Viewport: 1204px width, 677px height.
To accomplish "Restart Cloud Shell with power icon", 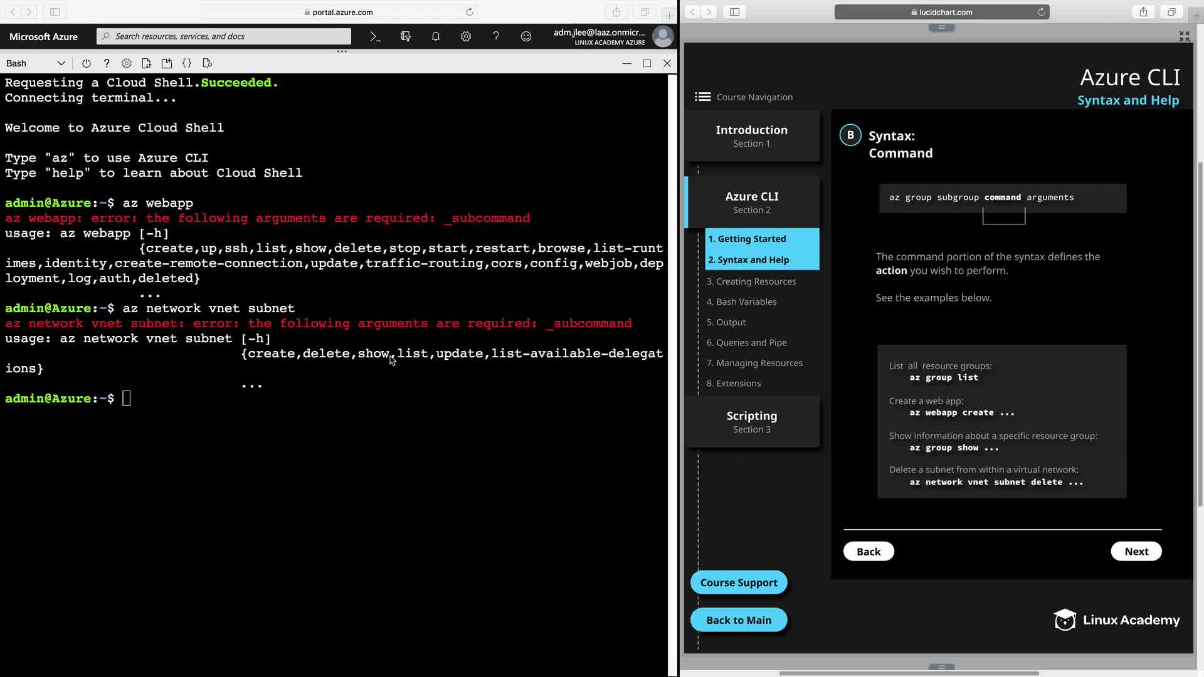I will (87, 63).
